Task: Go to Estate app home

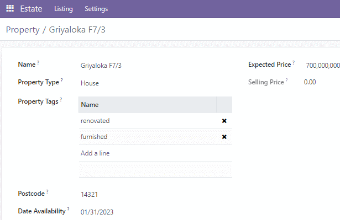Action: tap(31, 9)
